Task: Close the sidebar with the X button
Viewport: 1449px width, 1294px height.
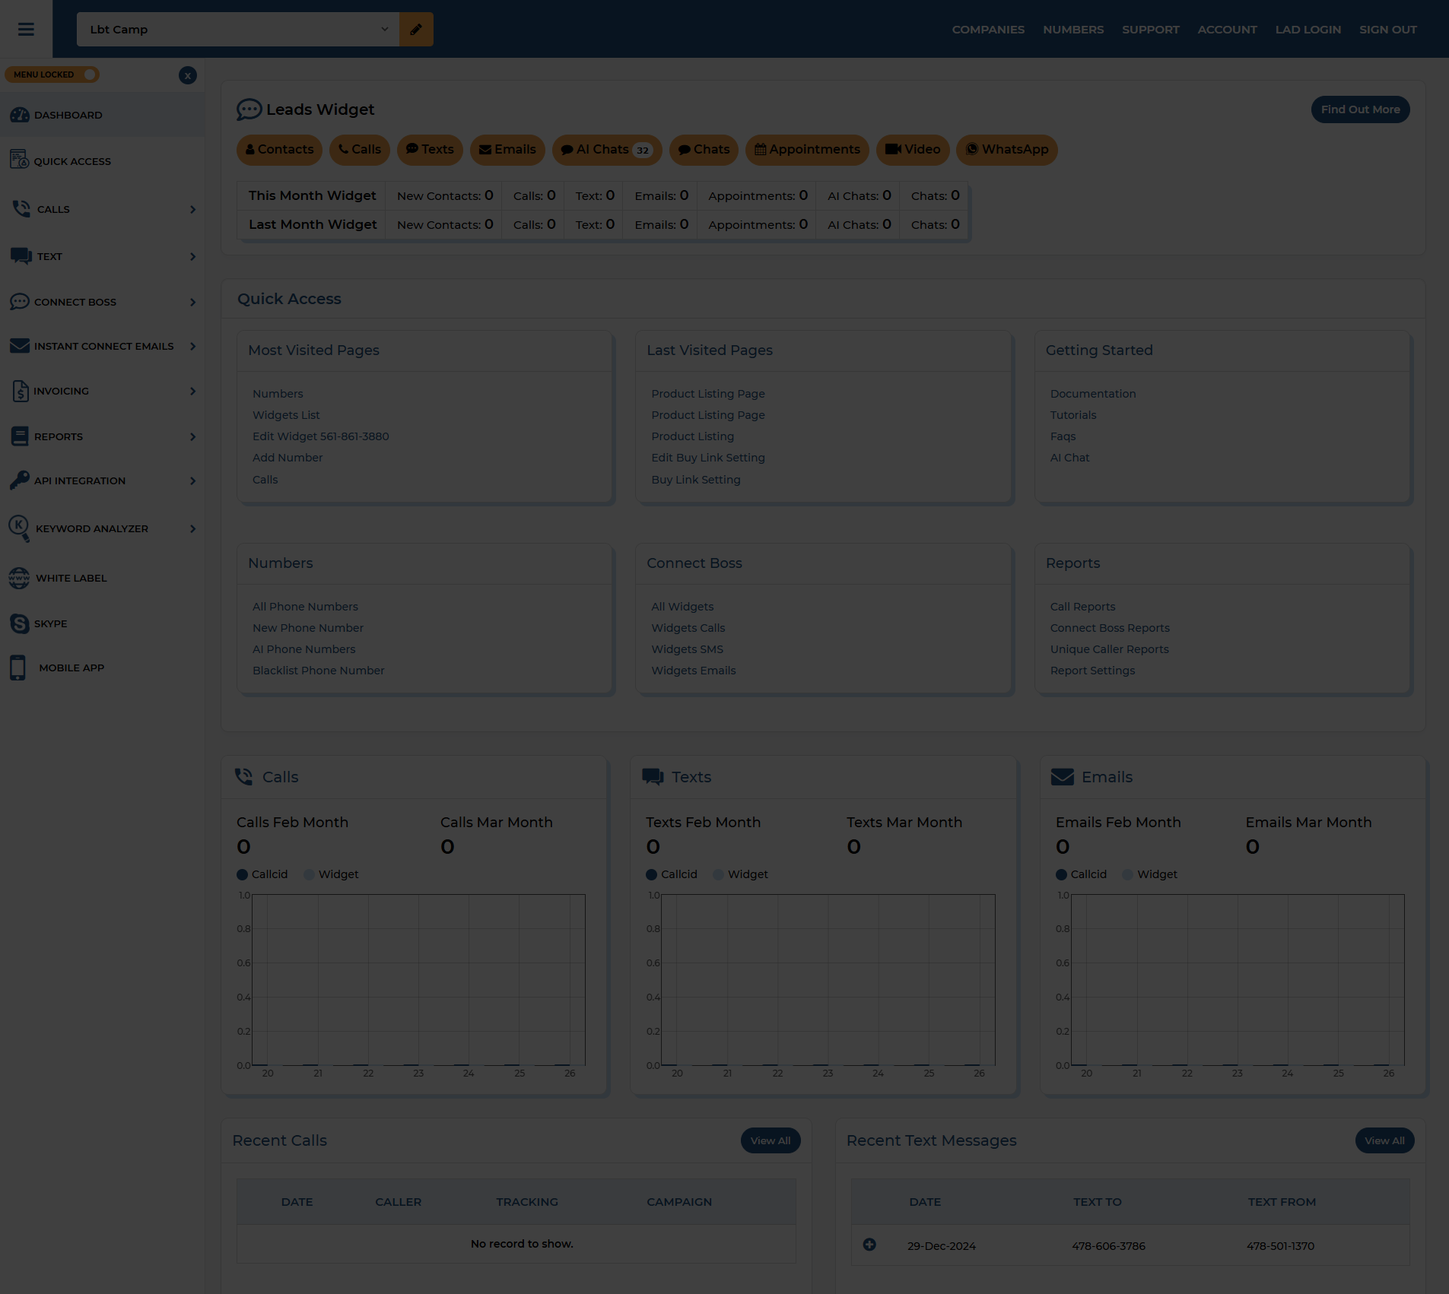Action: click(x=188, y=75)
